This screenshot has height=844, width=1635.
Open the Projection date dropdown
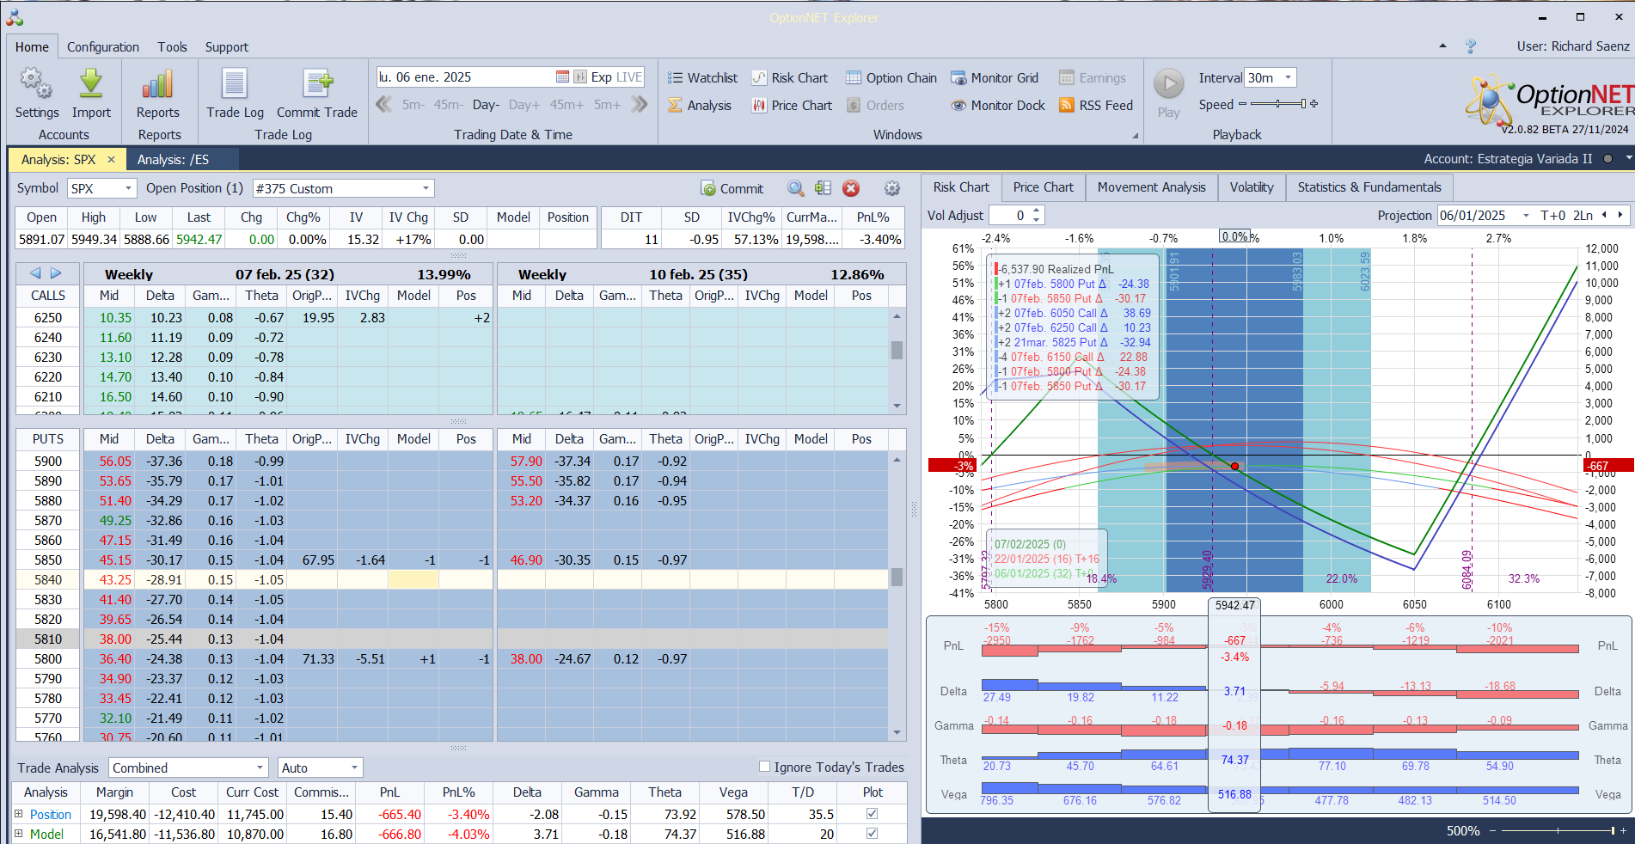click(x=1527, y=216)
